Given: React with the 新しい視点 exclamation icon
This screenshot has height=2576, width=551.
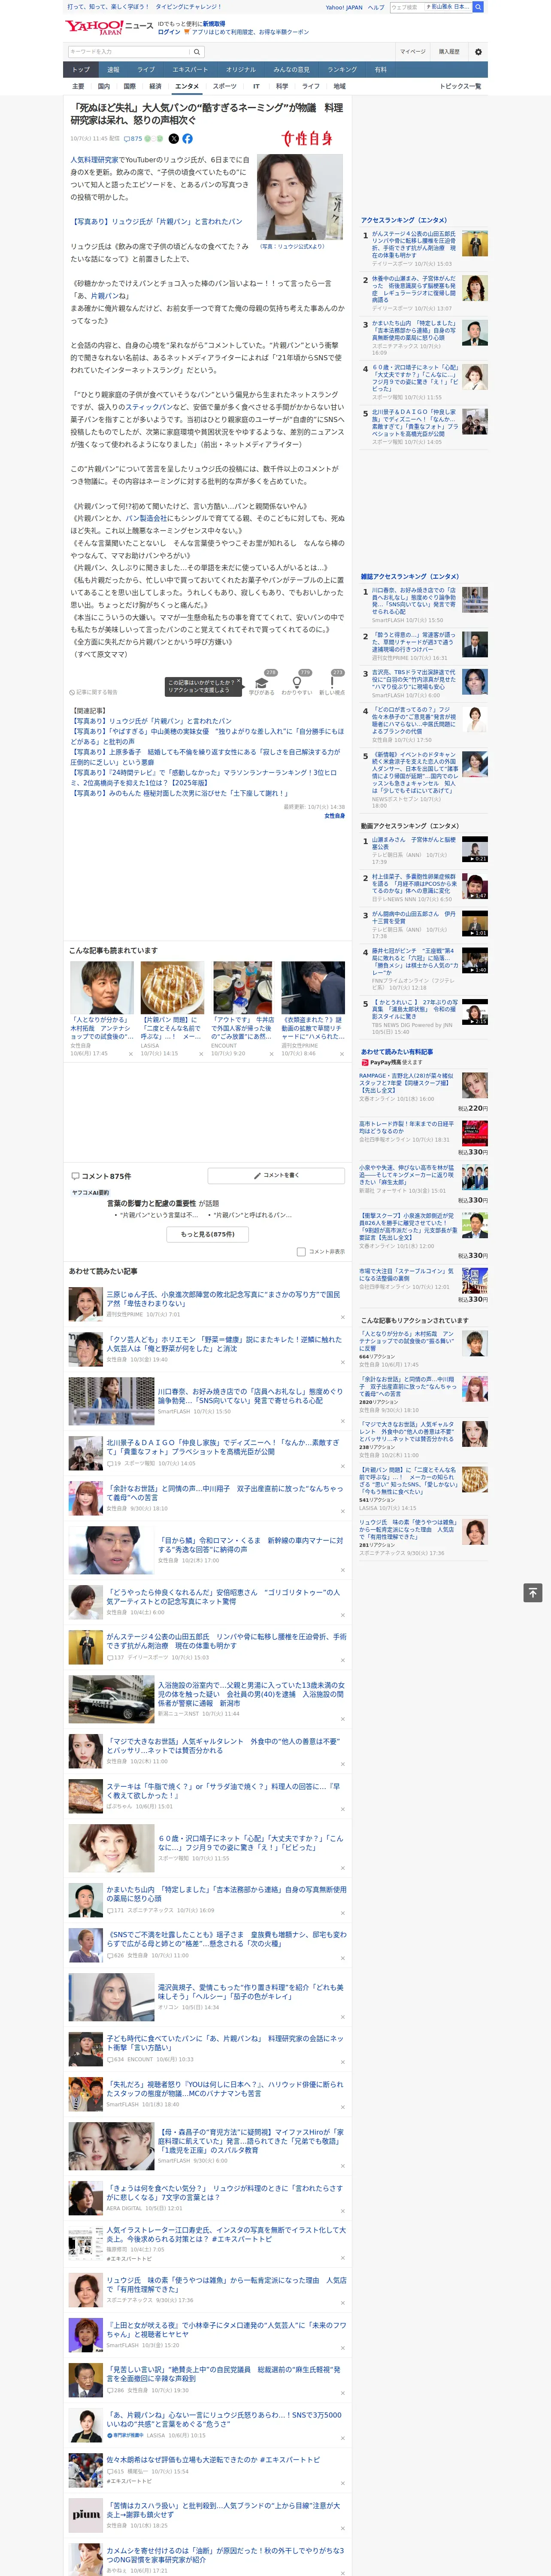Looking at the screenshot, I should 332,683.
